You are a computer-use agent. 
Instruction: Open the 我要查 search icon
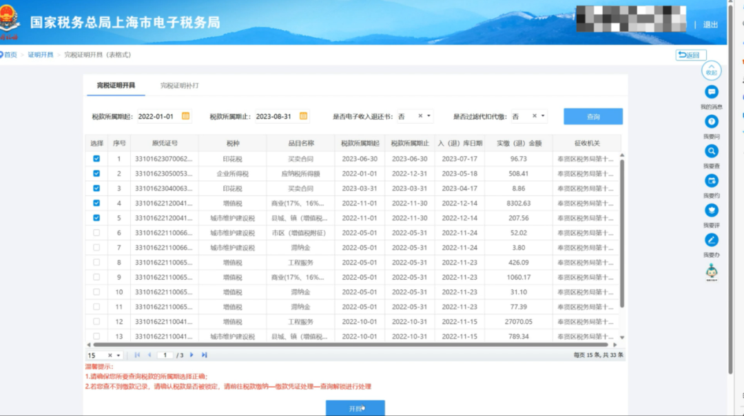712,151
